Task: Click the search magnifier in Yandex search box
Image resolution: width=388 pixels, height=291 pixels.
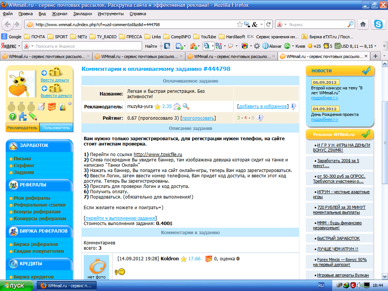Action: click(x=350, y=24)
